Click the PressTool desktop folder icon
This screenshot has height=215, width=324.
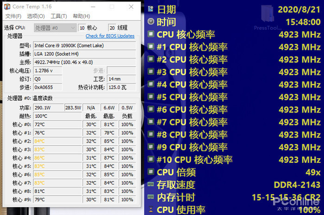[x=268, y=14]
